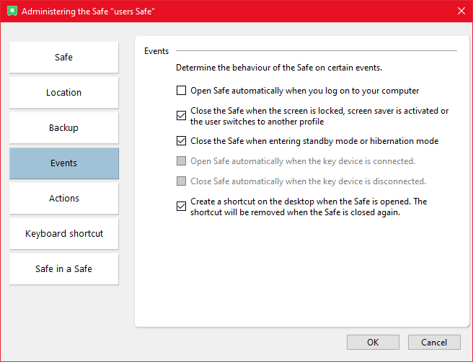Click the Events section heading

[x=156, y=51]
